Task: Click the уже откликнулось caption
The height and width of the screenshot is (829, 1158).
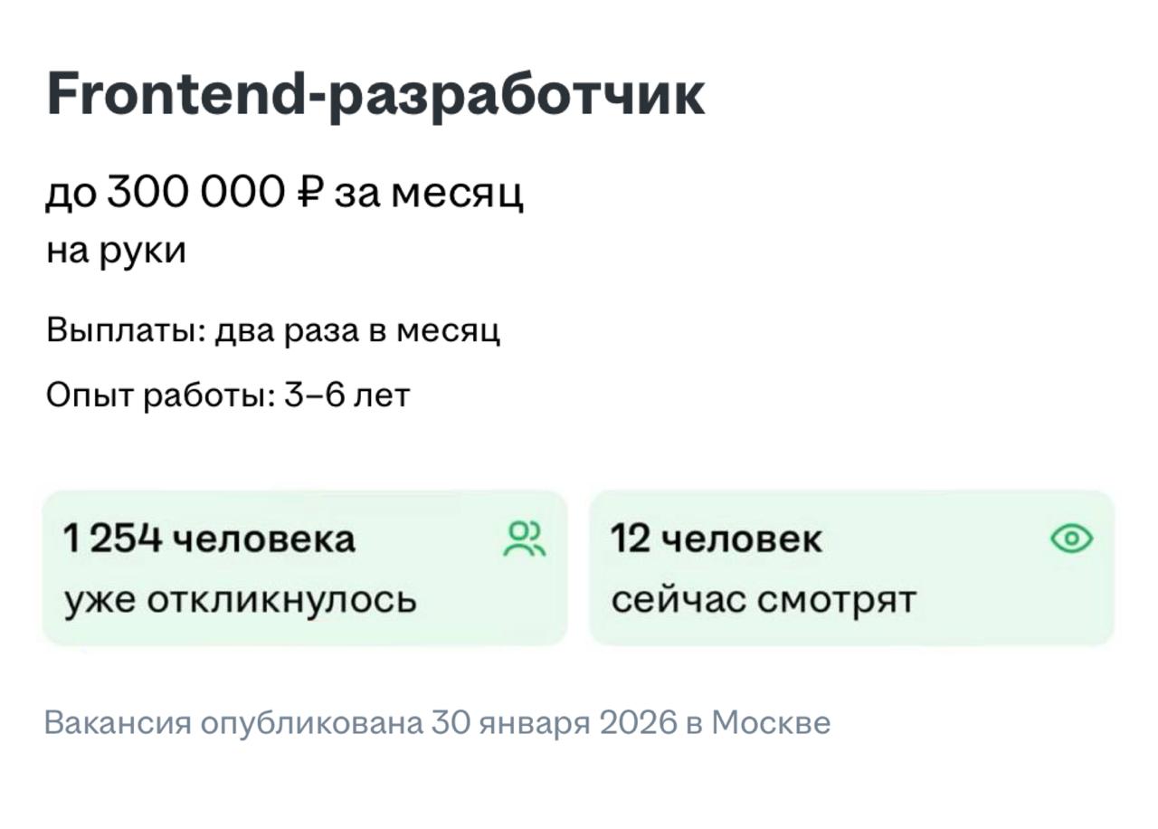Action: point(241,600)
